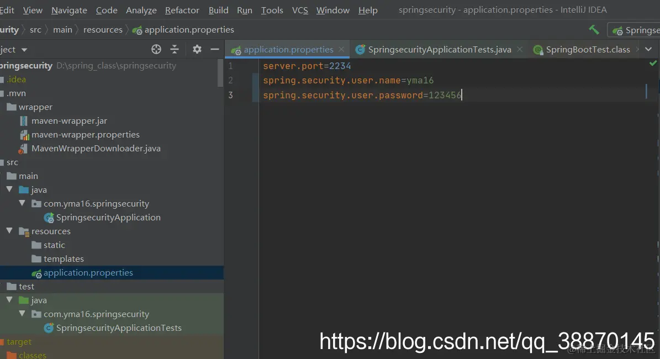The width and height of the screenshot is (660, 359).
Task: Select springsecurity project root node
Action: (26, 66)
